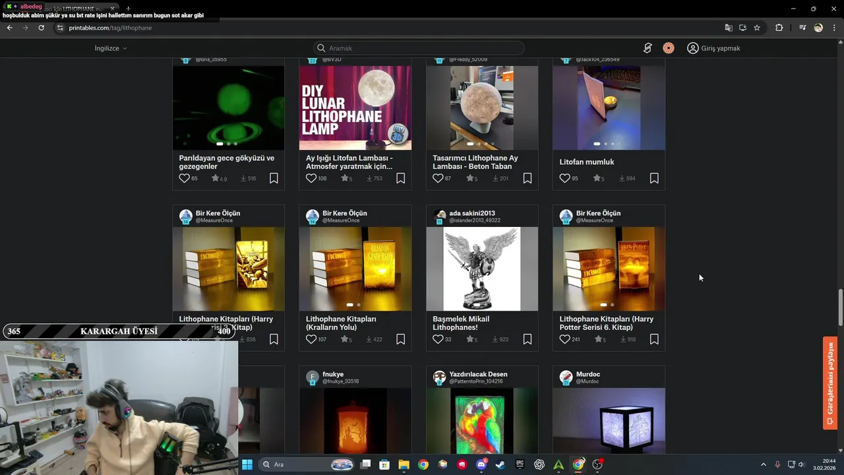Toggle bookmark on Kralların Yolu card
Image resolution: width=844 pixels, height=475 pixels.
pos(400,339)
